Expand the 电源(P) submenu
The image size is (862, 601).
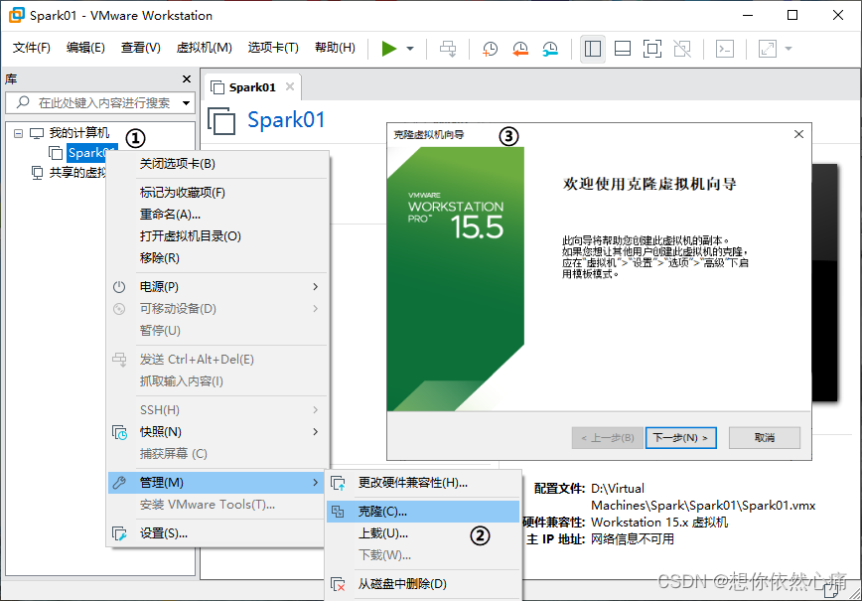217,286
